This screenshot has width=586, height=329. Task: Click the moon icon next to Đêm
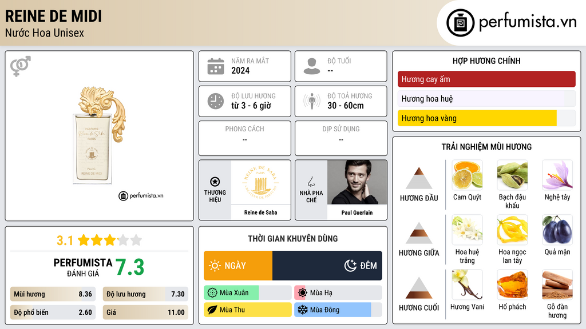tap(350, 266)
